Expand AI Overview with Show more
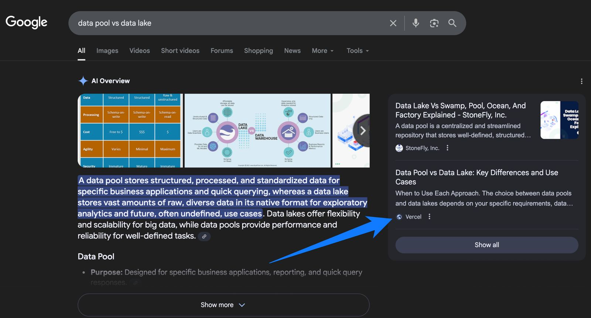The height and width of the screenshot is (318, 591). coord(223,305)
